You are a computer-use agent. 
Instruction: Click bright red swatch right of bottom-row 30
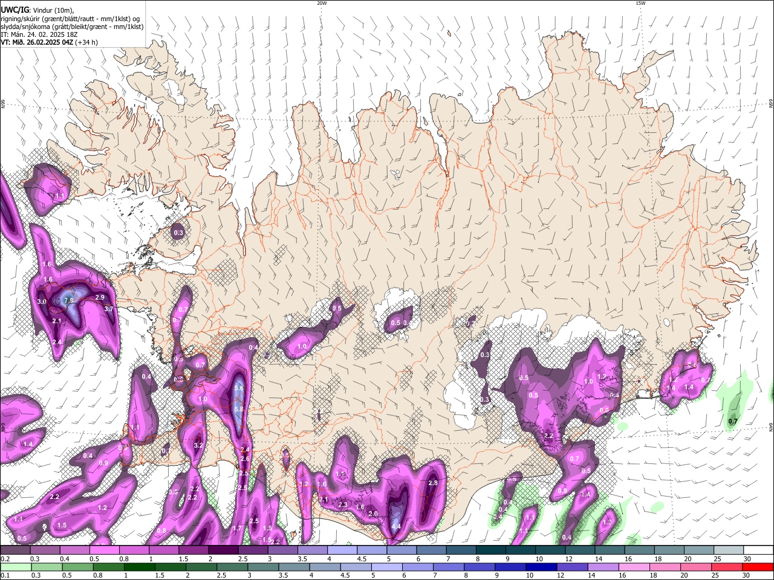[758, 567]
